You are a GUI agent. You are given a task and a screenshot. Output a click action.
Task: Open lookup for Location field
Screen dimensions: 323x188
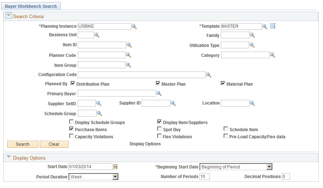pyautogui.click(x=252, y=103)
